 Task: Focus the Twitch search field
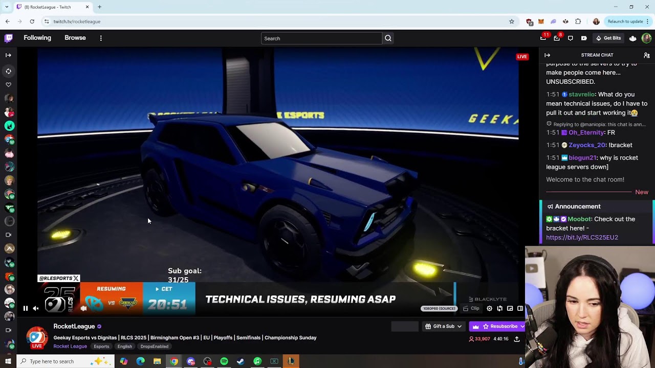pyautogui.click(x=321, y=38)
